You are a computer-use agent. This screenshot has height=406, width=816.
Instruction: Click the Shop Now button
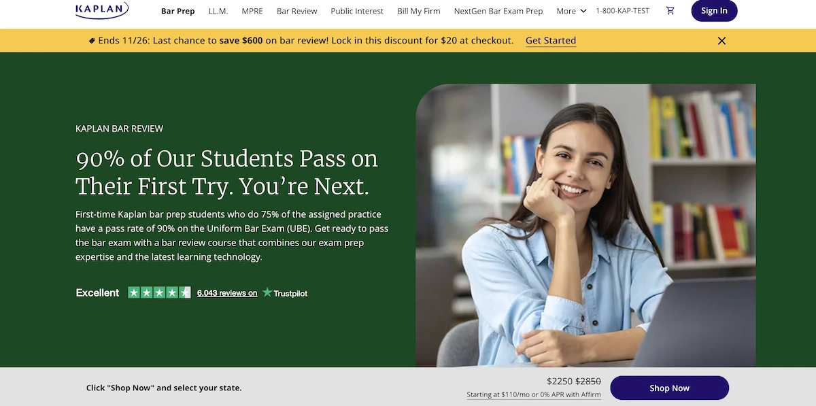click(669, 388)
